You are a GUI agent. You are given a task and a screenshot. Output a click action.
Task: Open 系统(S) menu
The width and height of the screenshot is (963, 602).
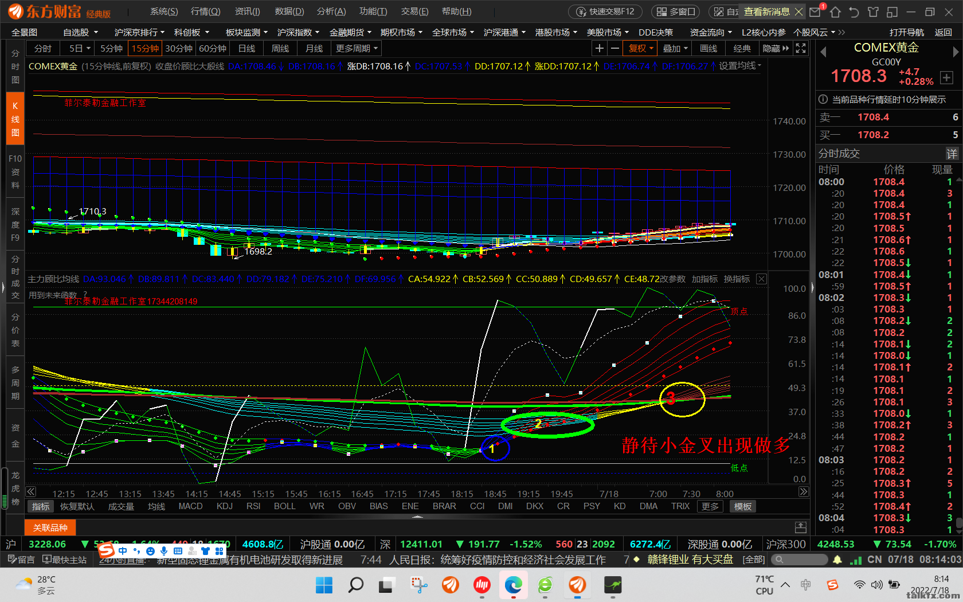coord(164,11)
